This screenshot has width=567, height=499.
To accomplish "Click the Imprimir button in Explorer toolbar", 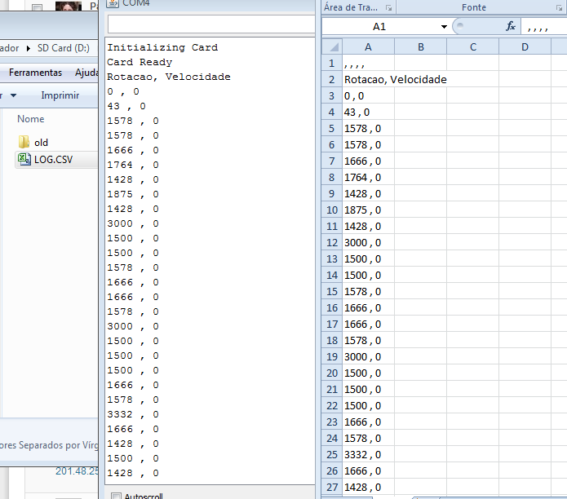I will tap(60, 95).
